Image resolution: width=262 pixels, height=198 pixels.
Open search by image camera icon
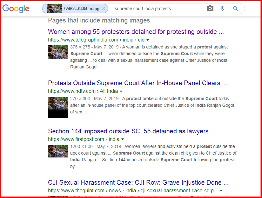pos(210,8)
